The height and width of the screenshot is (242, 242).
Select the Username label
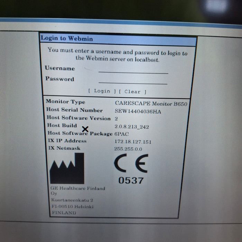pyautogui.click(x=60, y=68)
